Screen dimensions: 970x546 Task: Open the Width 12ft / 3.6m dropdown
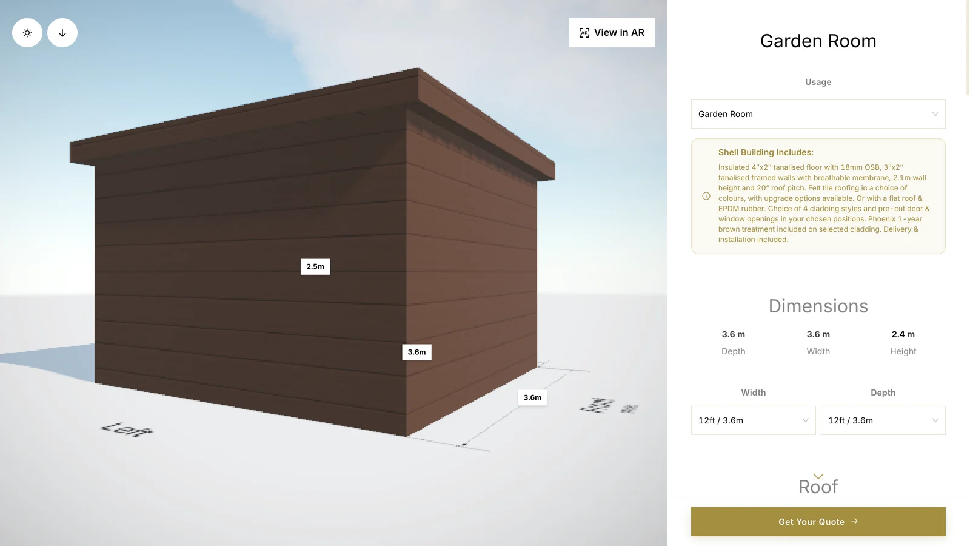tap(753, 420)
